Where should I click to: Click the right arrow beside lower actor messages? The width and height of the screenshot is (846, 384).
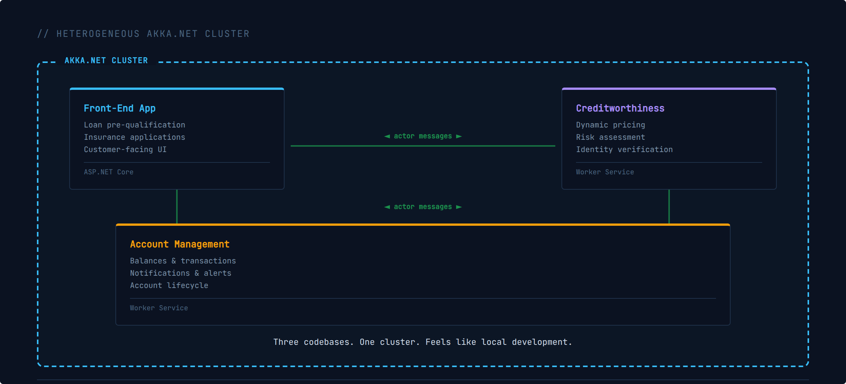(459, 207)
